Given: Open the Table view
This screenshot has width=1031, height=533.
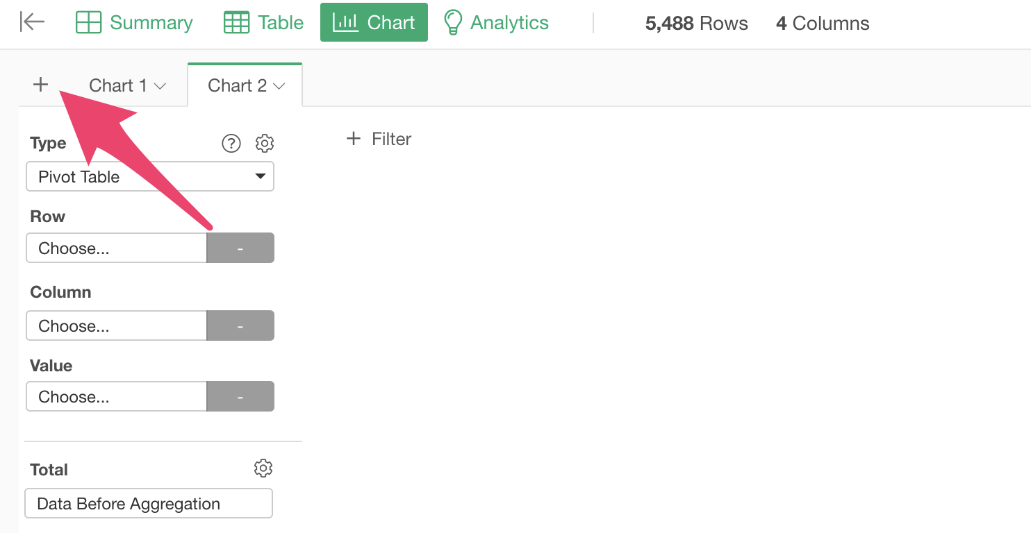Looking at the screenshot, I should click(x=264, y=23).
